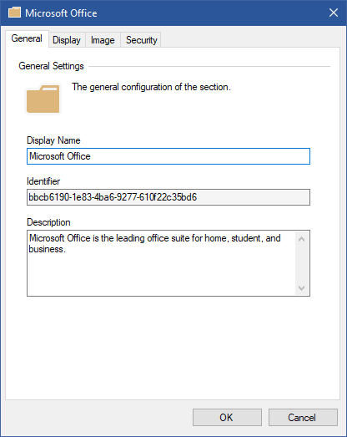Viewport: 347px width, 437px height.
Task: Click inside the Description text area
Action: [161, 263]
